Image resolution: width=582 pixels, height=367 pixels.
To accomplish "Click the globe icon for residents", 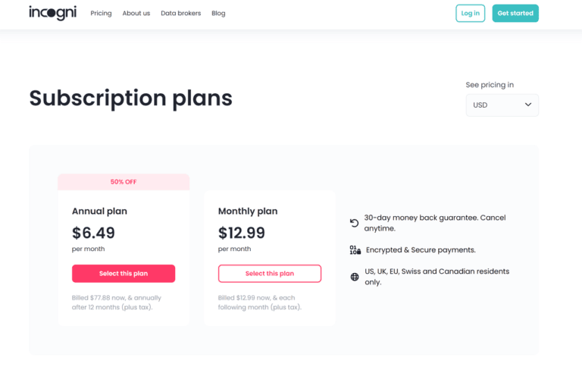I will (355, 277).
